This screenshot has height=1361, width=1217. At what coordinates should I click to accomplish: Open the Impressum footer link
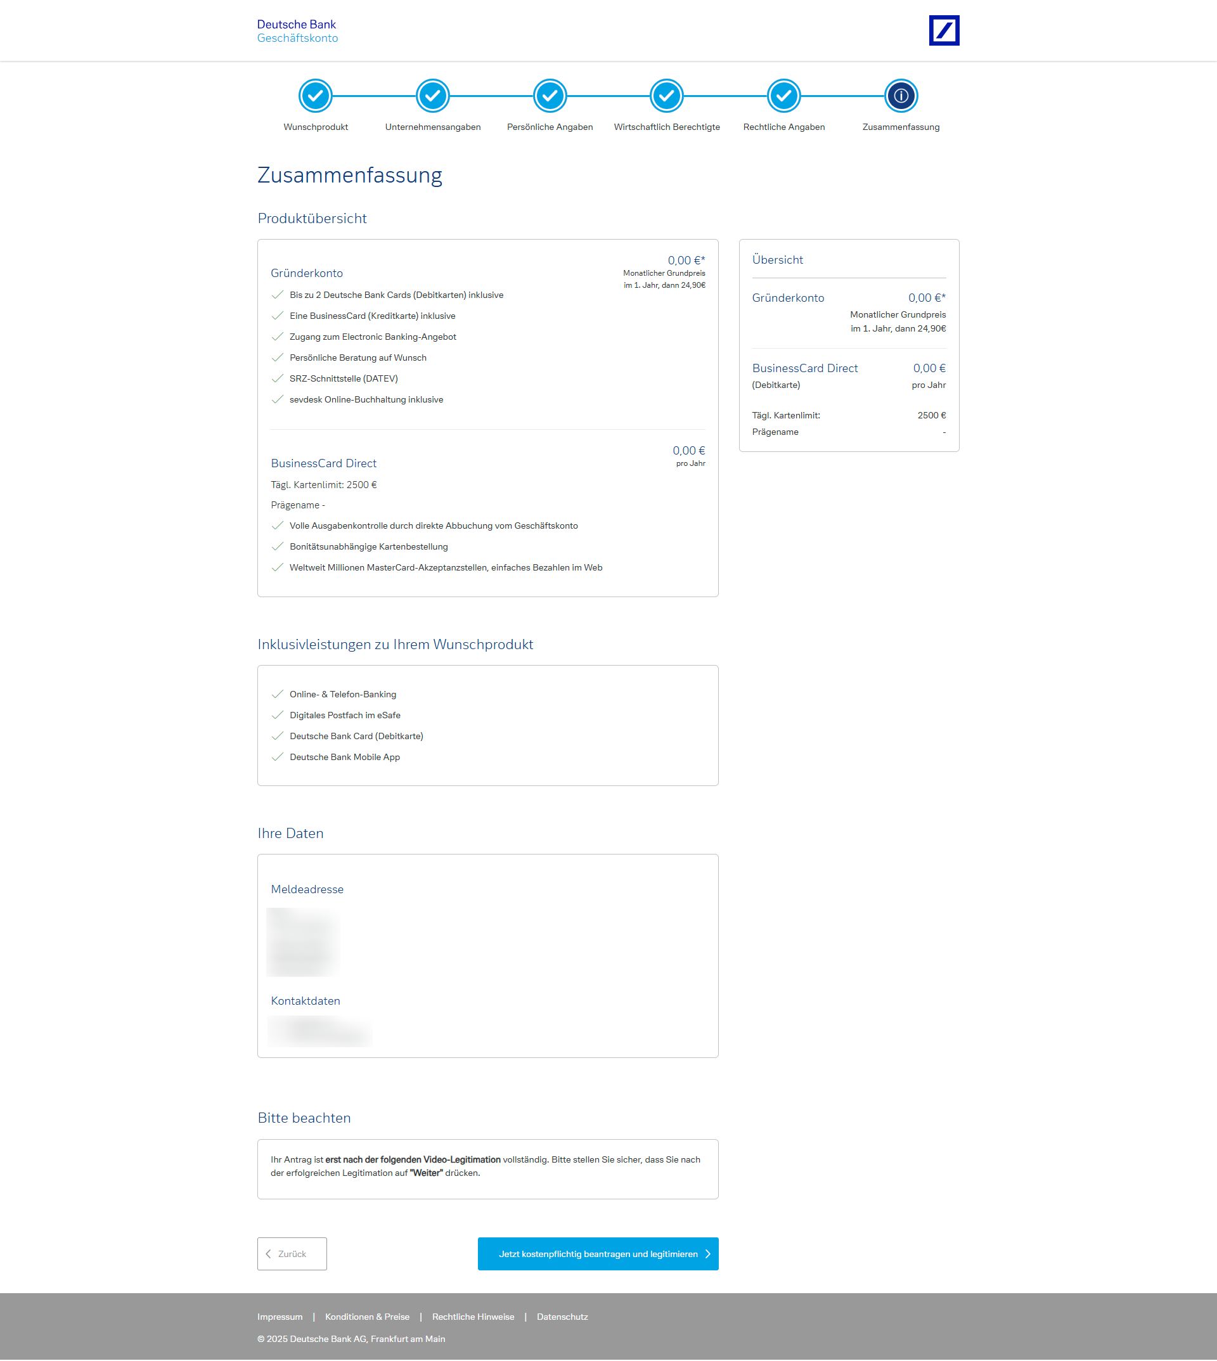click(x=280, y=1317)
